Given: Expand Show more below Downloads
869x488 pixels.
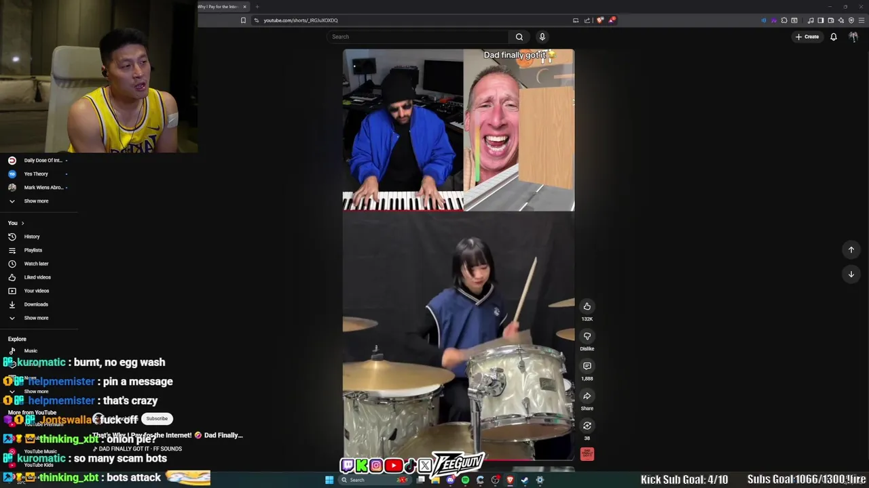Looking at the screenshot, I should (x=36, y=318).
